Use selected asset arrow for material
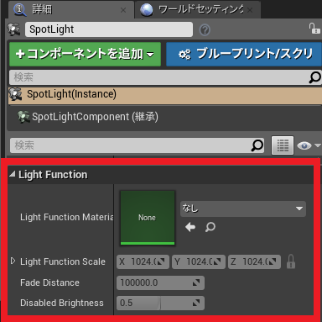The height and width of the screenshot is (322, 322). 190,227
